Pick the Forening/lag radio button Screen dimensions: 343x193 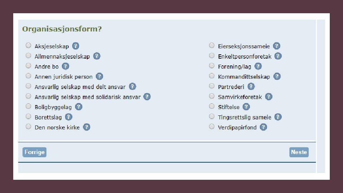point(212,66)
